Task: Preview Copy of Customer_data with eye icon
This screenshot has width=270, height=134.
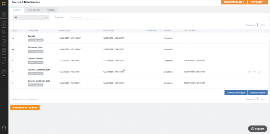Action: coord(254,72)
